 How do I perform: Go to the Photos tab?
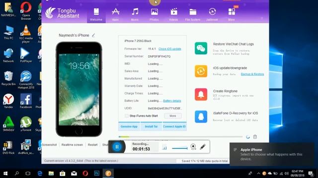pyautogui.click(x=154, y=14)
